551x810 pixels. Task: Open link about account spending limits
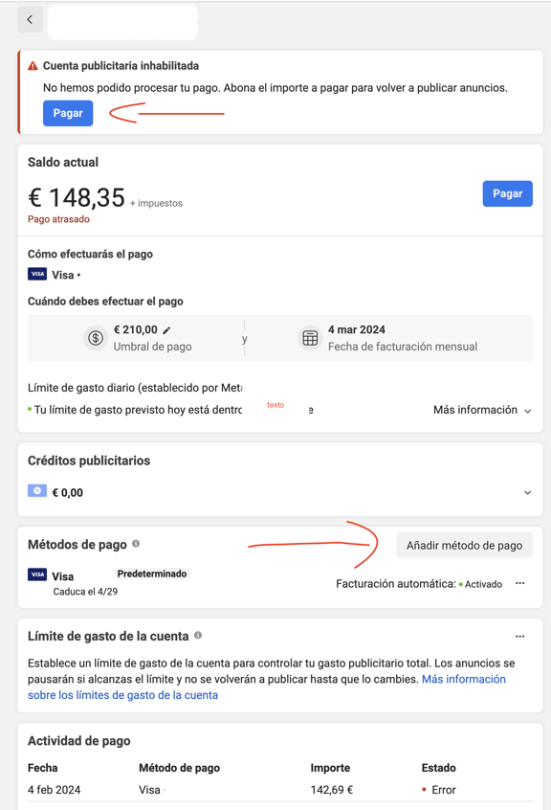(267, 687)
